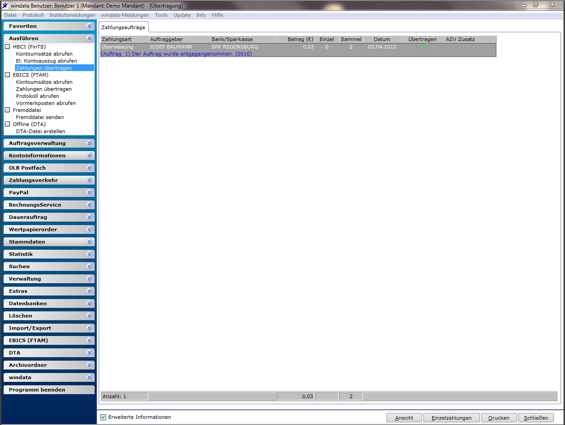The width and height of the screenshot is (565, 425).
Task: Click Programm beenden in sidebar
Action: [x=49, y=390]
